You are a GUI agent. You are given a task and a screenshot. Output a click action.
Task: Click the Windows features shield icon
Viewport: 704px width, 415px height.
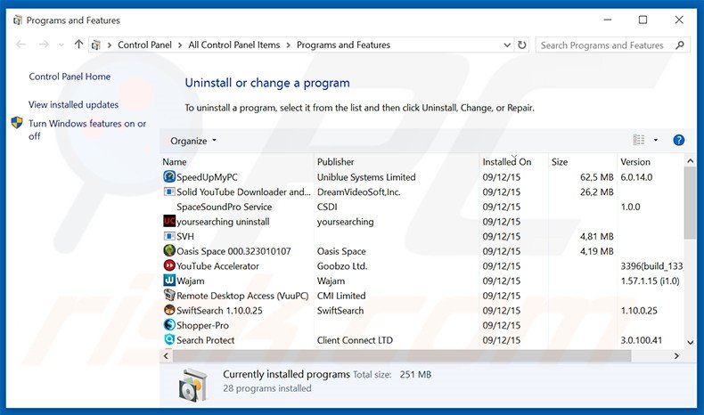point(17,123)
